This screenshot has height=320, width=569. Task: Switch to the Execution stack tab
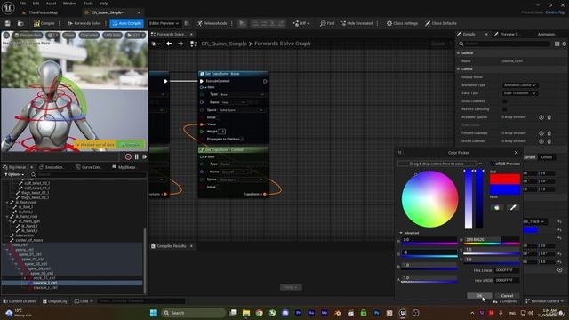(52, 167)
